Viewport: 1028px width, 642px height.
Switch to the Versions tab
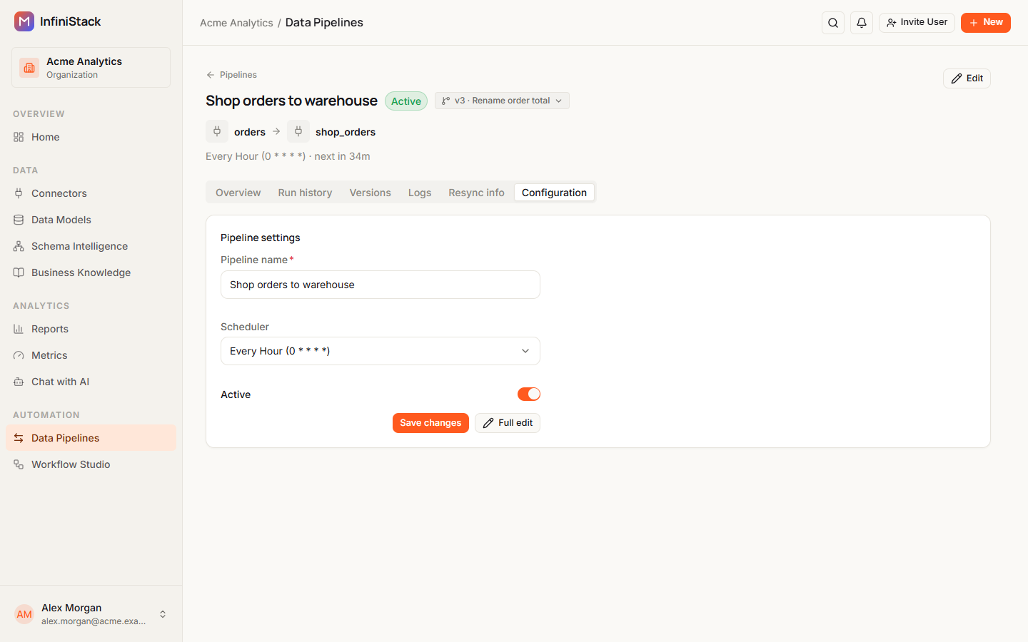370,193
